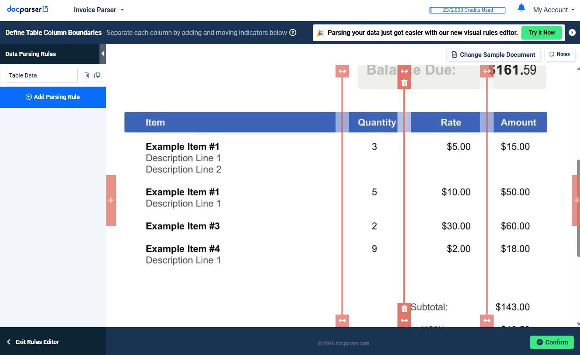The image size is (580, 355).
Task: Click Add Parsing Rule
Action: click(x=53, y=97)
